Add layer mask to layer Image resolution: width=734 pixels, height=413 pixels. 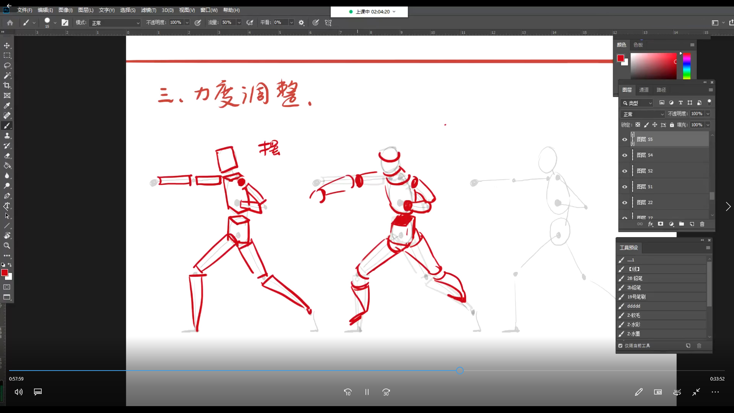(x=661, y=224)
